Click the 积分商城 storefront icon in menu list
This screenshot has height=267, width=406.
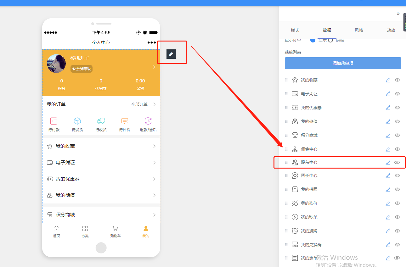295,135
